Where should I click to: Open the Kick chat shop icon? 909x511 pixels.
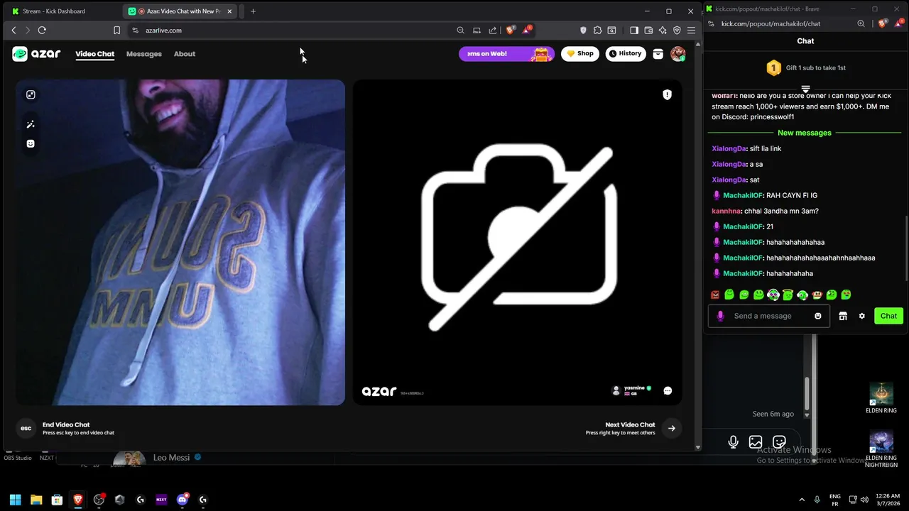point(843,316)
